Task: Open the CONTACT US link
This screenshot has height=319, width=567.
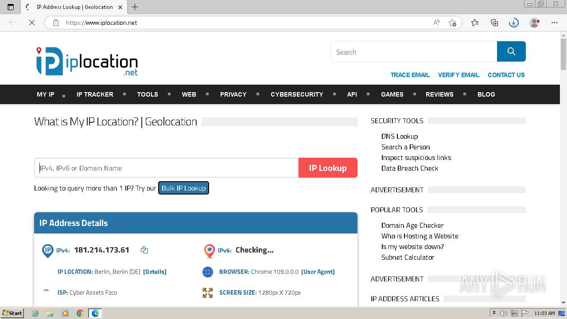Action: (506, 75)
